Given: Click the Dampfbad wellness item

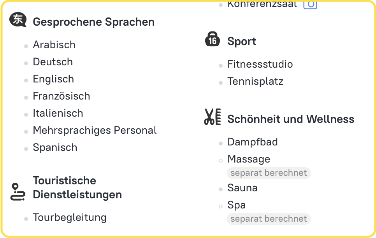Looking at the screenshot, I should [253, 142].
